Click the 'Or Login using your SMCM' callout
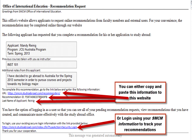Image resolution: width=192 pixels, height=140 pixels. 140,124
